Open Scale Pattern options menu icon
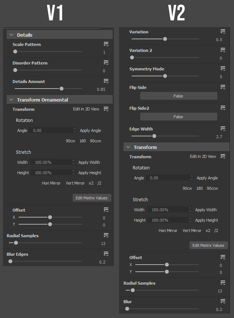This screenshot has width=234, height=318. click(x=106, y=44)
